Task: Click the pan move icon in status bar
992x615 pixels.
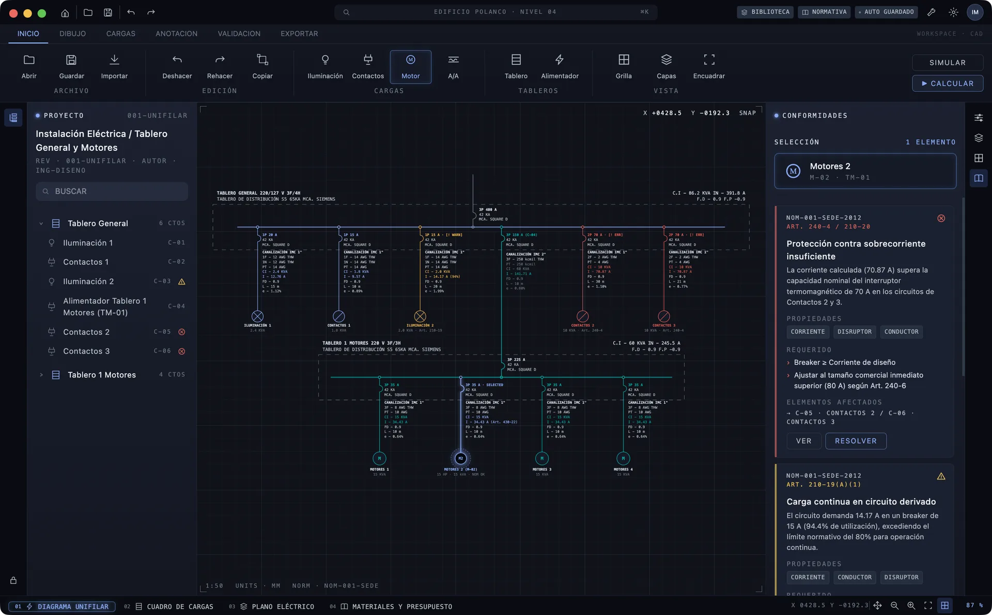Action: (x=877, y=606)
